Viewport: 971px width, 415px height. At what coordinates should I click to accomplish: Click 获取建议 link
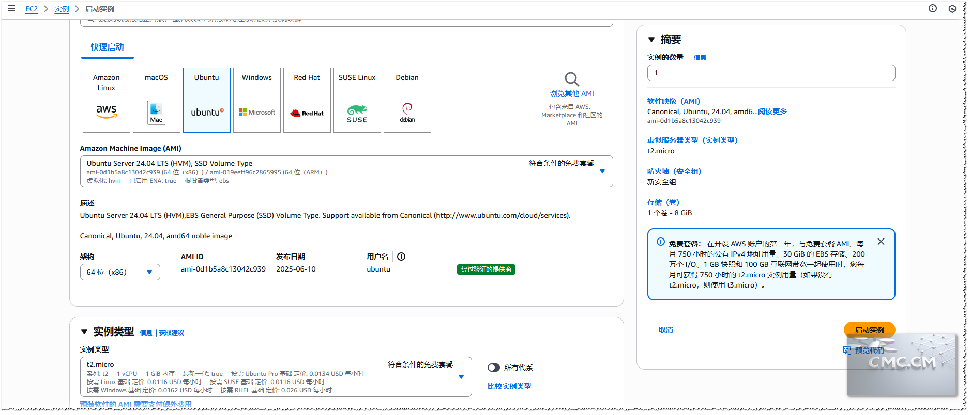[x=172, y=333]
